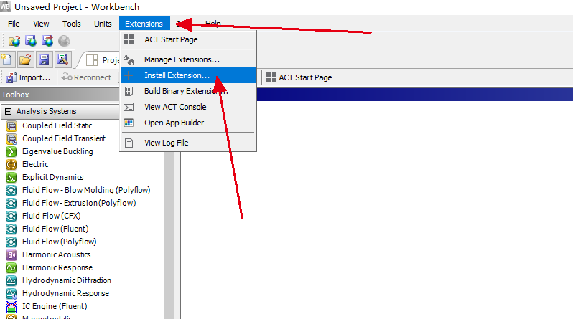Image resolution: width=573 pixels, height=319 pixels.
Task: Click the Harmonic Acoustics system icon
Action: click(11, 254)
